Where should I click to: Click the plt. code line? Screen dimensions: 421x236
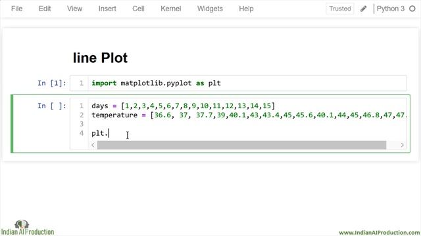[x=99, y=133]
